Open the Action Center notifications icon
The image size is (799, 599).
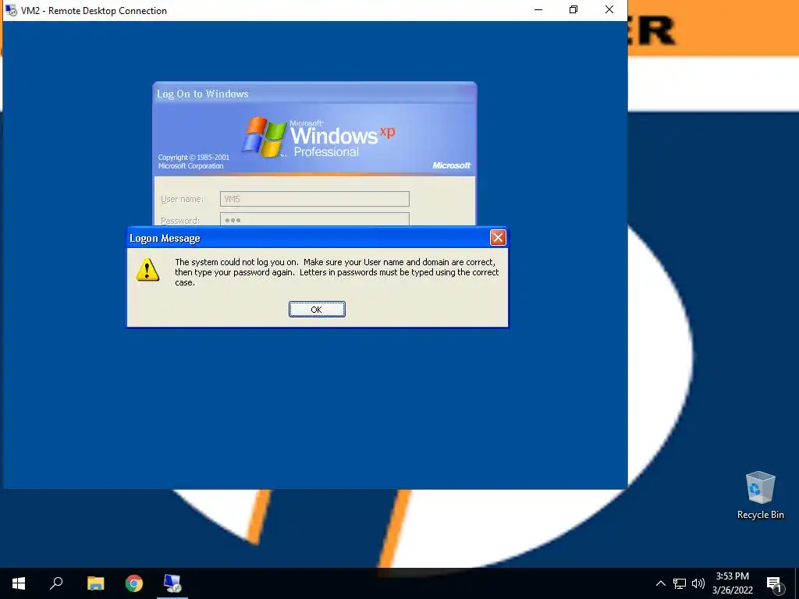pyautogui.click(x=775, y=583)
